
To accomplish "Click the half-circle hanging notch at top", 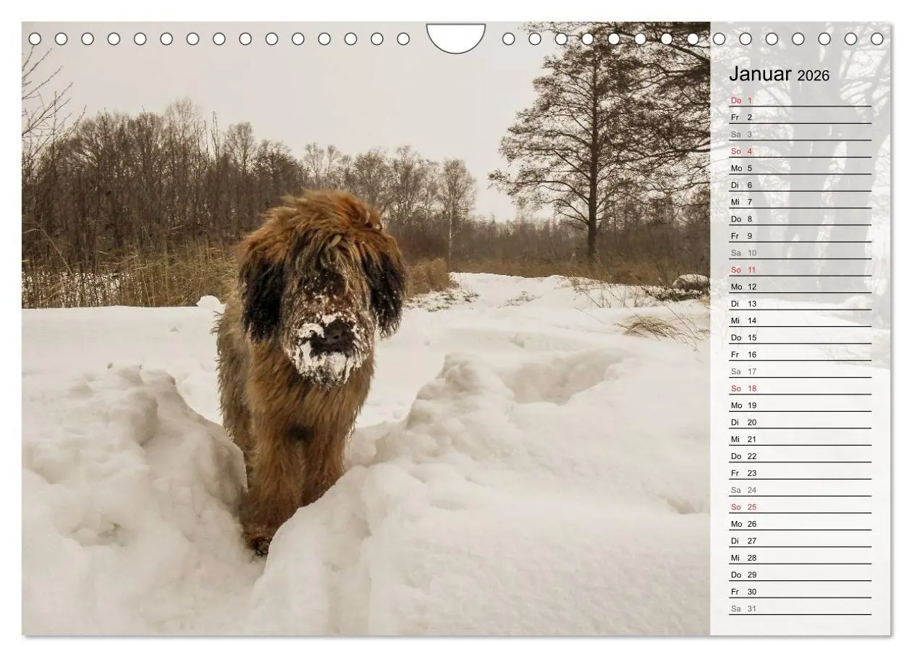I will coord(456,38).
